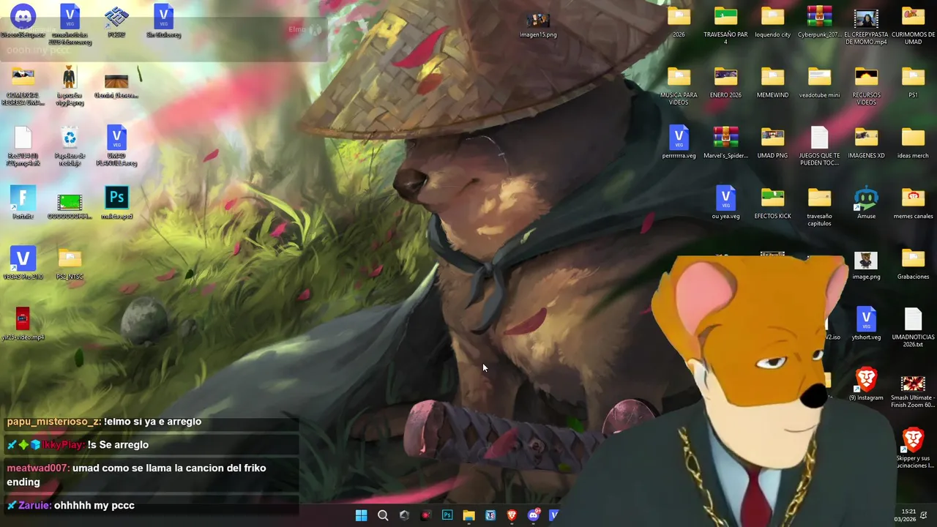Open the Grabaciones folder

pyautogui.click(x=913, y=264)
